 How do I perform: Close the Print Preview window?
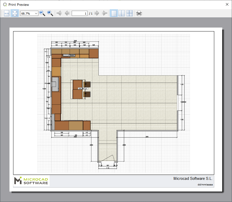[x=227, y=4]
